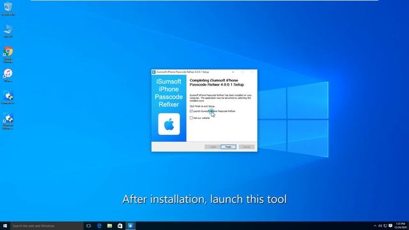Click the active Setup taskbar icon
The width and height of the screenshot is (409, 230).
pos(130,226)
